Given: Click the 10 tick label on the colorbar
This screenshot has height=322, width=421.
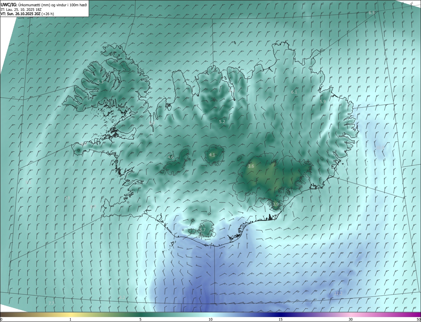Looking at the screenshot, I should coord(210,320).
